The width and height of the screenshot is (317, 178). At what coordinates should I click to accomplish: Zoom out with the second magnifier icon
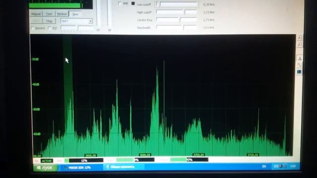(x=300, y=44)
